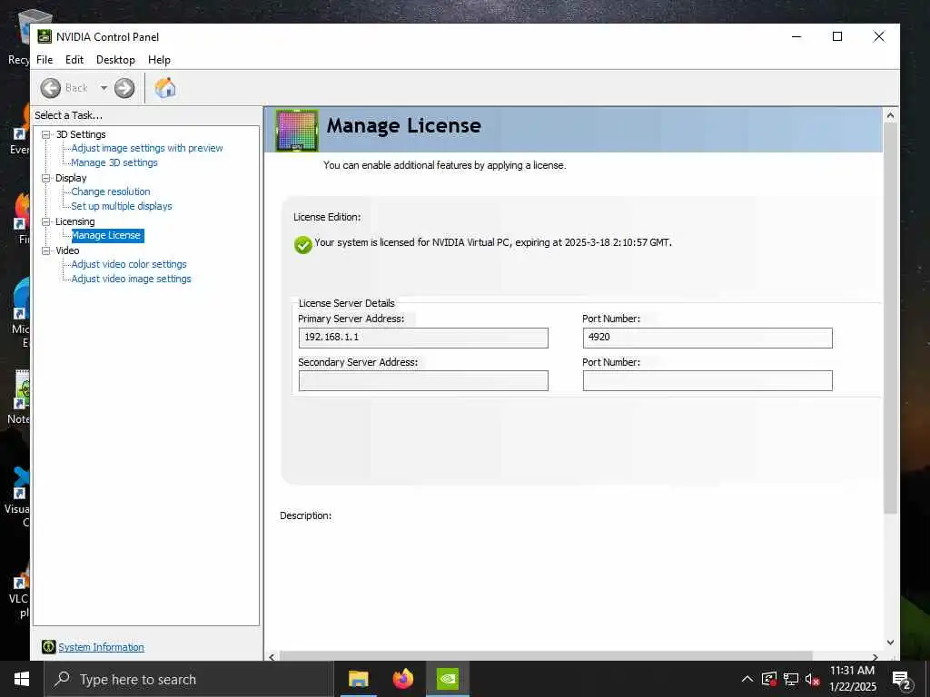Click the Licensing category label
Screen dimensions: 930x697
74,221
